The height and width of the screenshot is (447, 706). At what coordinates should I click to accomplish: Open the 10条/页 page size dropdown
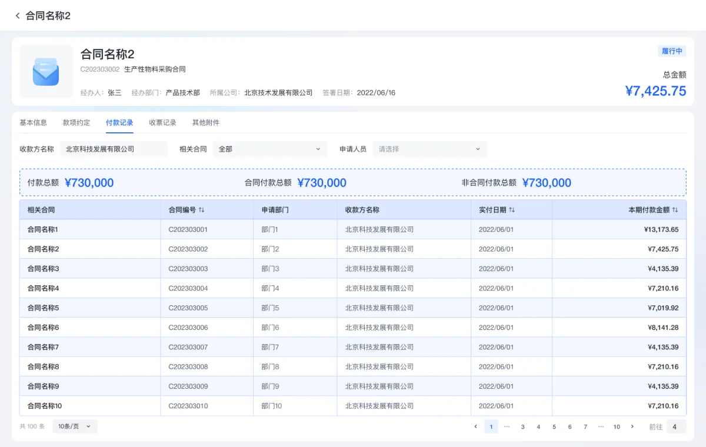click(75, 426)
